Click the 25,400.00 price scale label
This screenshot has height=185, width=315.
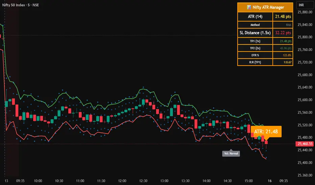[x=305, y=162]
